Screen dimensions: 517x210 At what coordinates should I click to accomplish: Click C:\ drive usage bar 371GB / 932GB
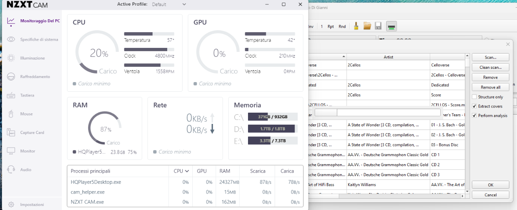coord(273,117)
